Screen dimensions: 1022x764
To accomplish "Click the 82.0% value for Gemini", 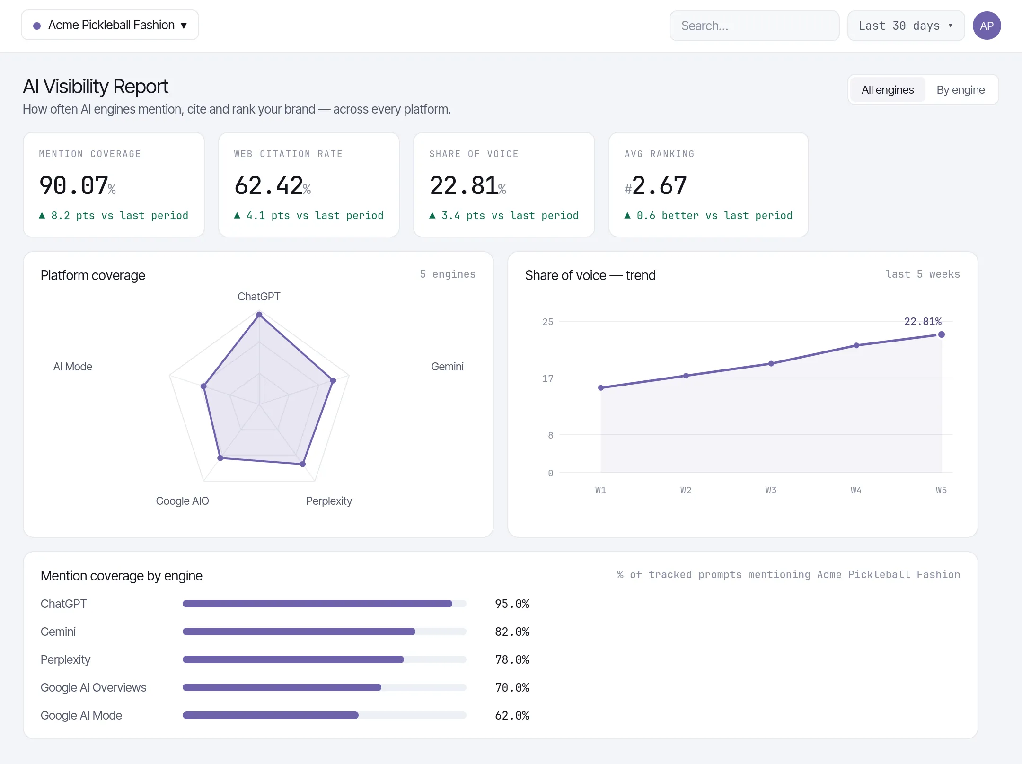I will (512, 632).
